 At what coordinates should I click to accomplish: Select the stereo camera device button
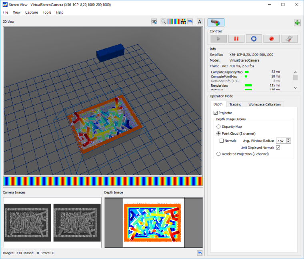pyautogui.click(x=216, y=23)
